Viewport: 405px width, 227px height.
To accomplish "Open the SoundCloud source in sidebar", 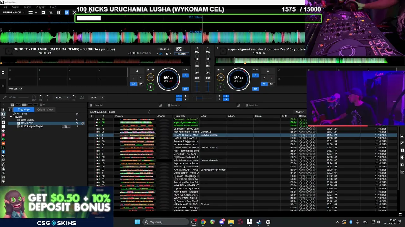I will 3,143.
